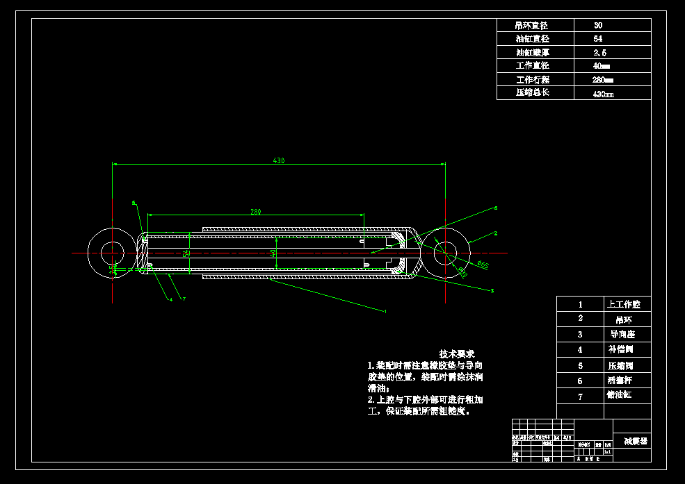
Task: Select the '技术要求' heading text
Action: tap(456, 353)
